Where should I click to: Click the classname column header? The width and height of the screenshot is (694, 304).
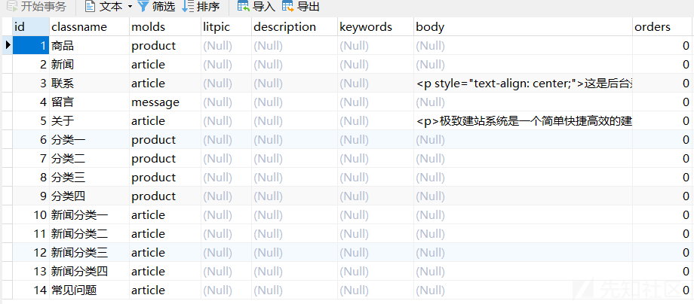click(79, 27)
